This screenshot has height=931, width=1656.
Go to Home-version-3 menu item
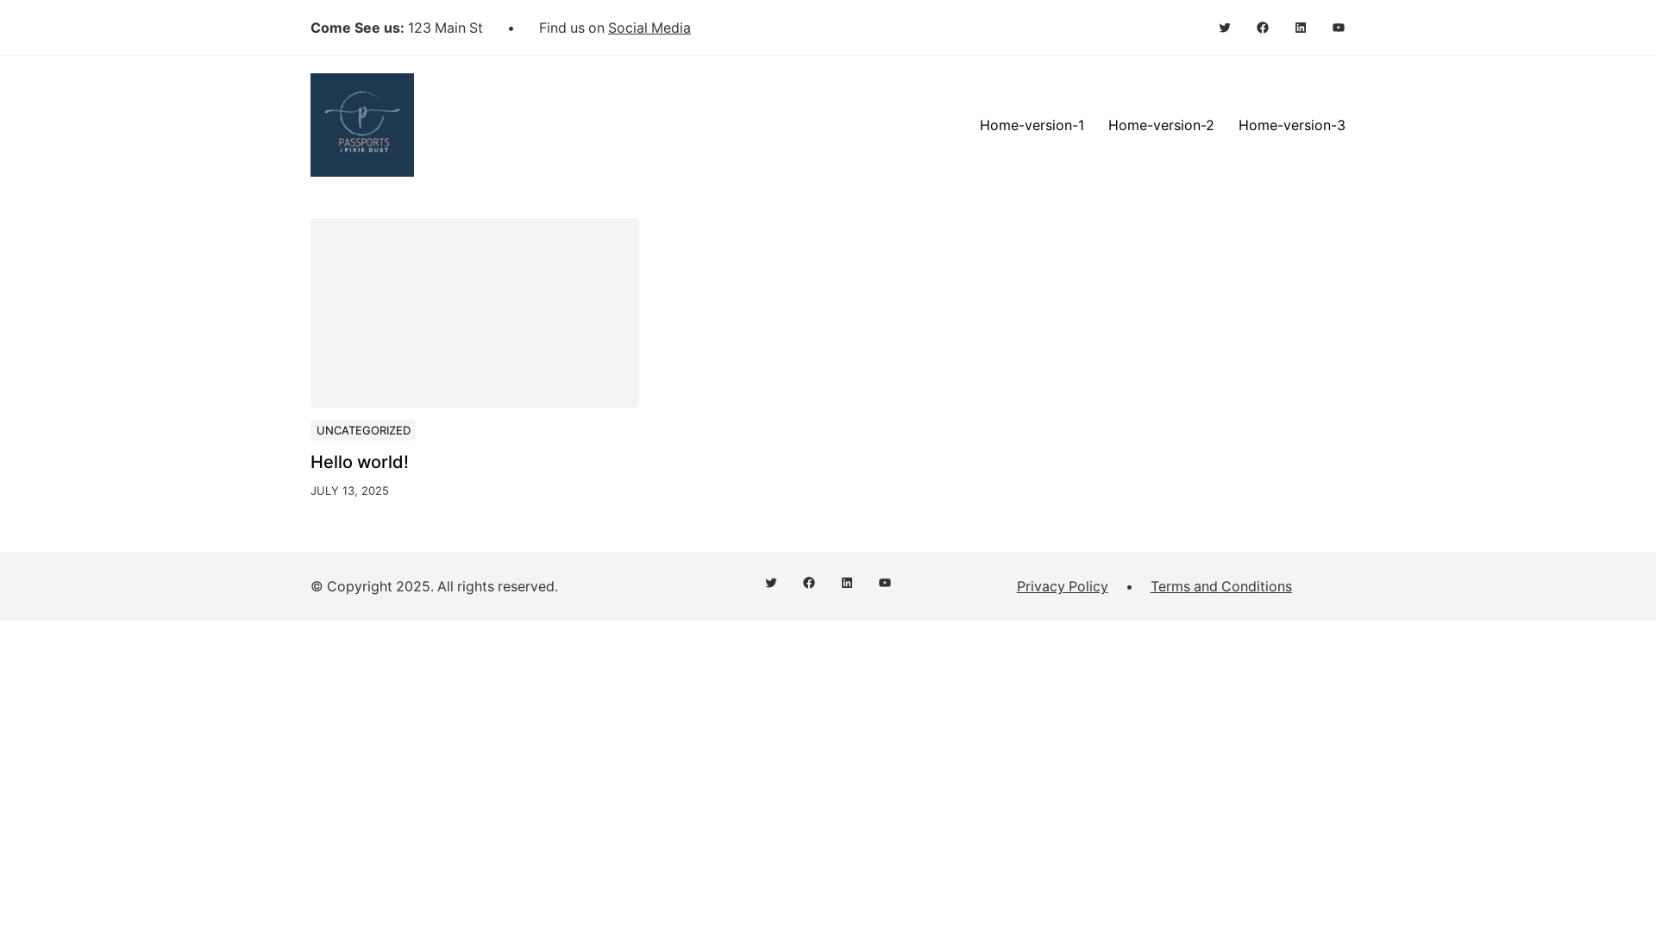[1292, 125]
